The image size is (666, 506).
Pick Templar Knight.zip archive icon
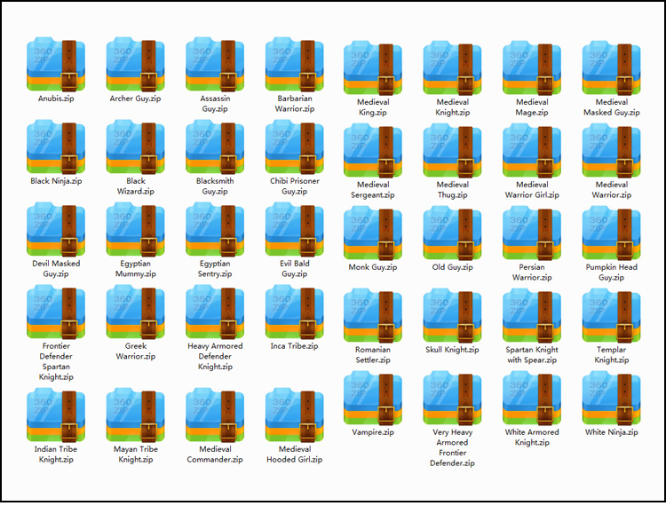coord(612,315)
